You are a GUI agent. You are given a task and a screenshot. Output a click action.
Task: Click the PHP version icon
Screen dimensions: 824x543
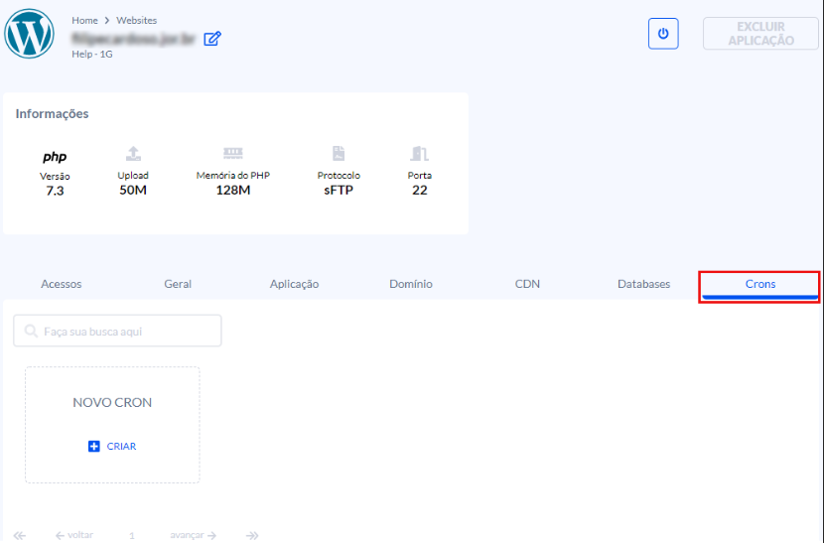[55, 156]
